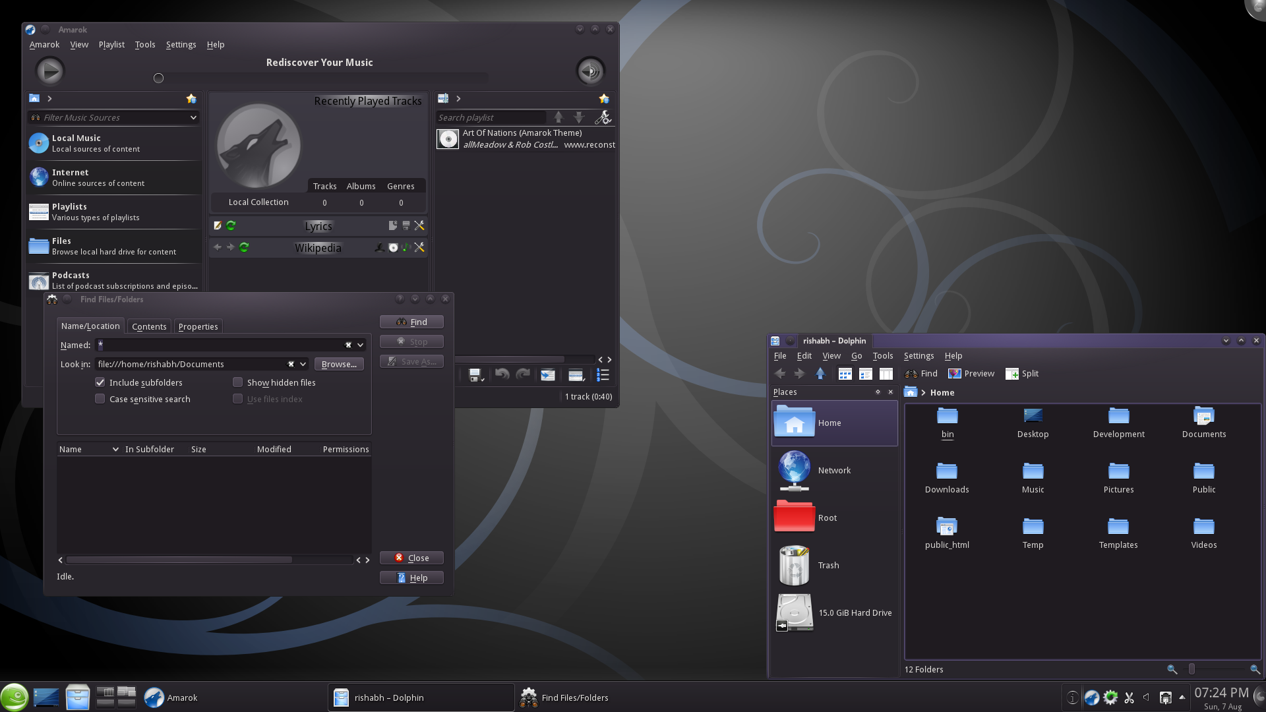
Task: Select Art Of Nations track in playlist
Action: tap(526, 139)
